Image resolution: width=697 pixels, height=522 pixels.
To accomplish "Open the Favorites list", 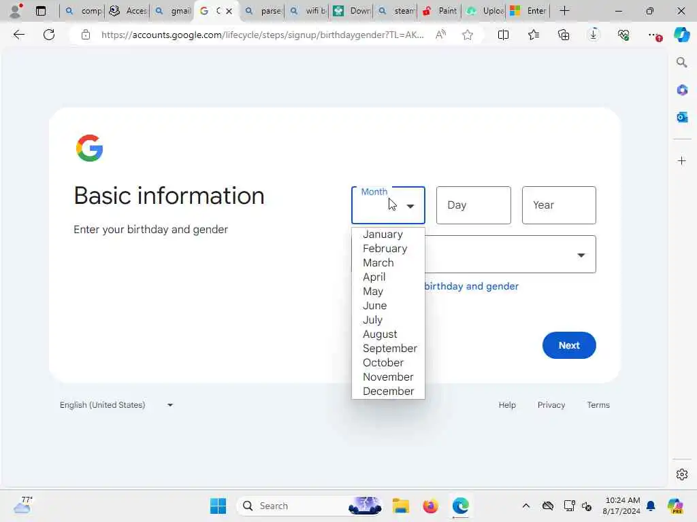I will (534, 35).
